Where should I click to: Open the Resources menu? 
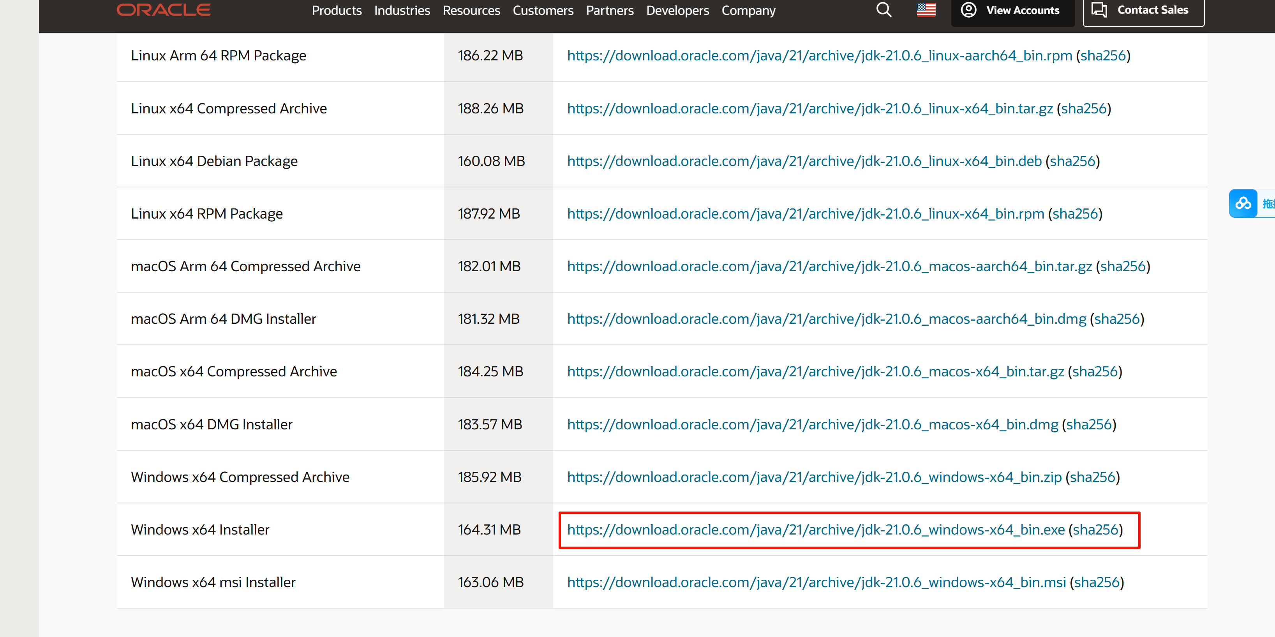[x=471, y=11]
